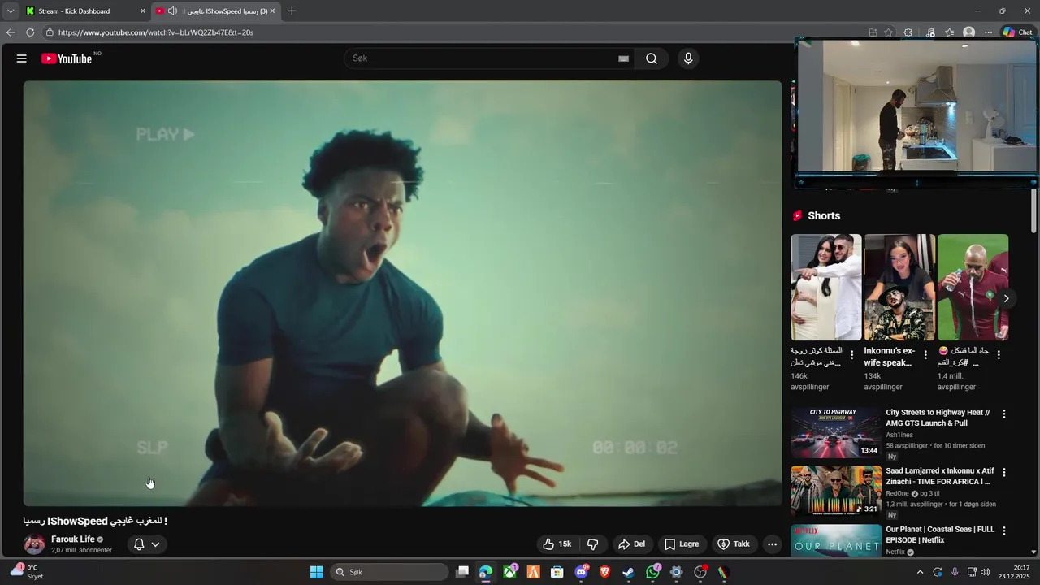This screenshot has width=1040, height=585.
Task: Open the Edge settings and more menu
Action: (x=988, y=32)
